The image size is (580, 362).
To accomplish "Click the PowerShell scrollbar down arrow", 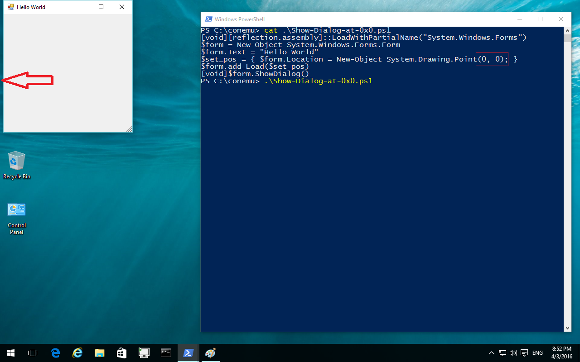I will click(x=568, y=328).
